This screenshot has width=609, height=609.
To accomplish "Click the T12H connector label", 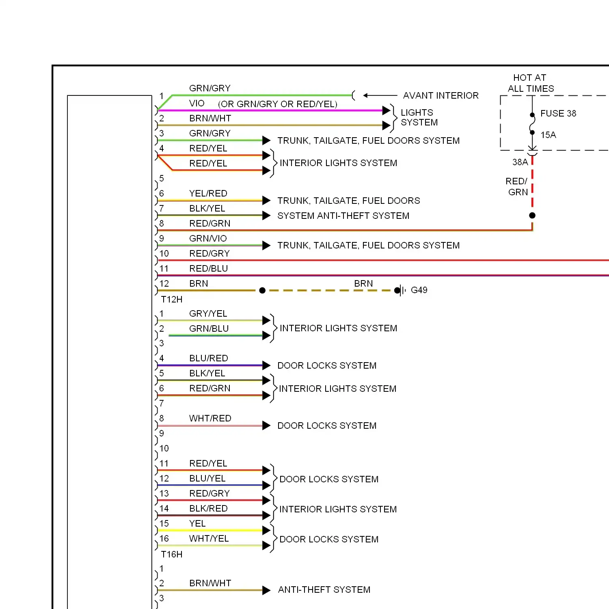I will [x=172, y=299].
